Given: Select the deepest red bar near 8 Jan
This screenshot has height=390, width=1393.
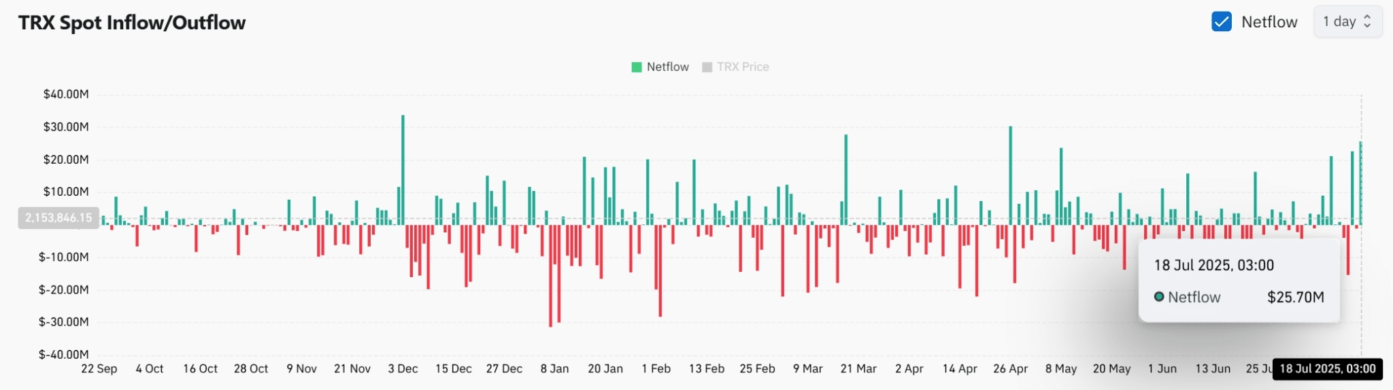Looking at the screenshot, I should (x=550, y=275).
